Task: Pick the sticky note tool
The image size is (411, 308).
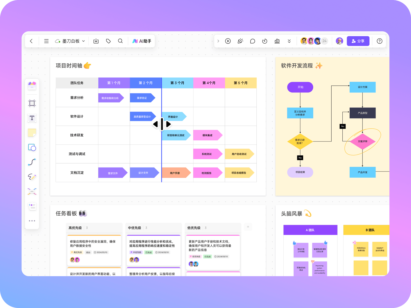Action: tap(32, 133)
